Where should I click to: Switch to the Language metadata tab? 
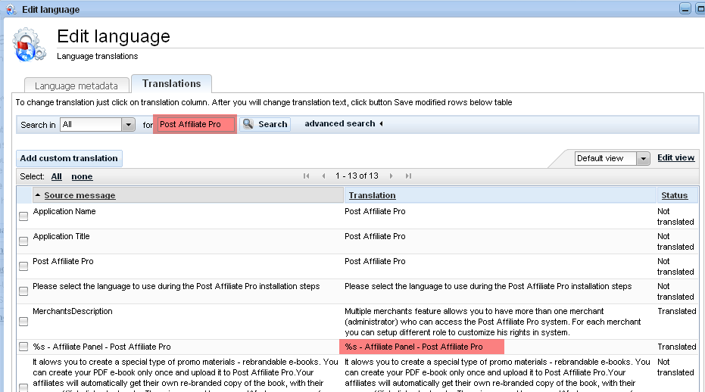(76, 86)
